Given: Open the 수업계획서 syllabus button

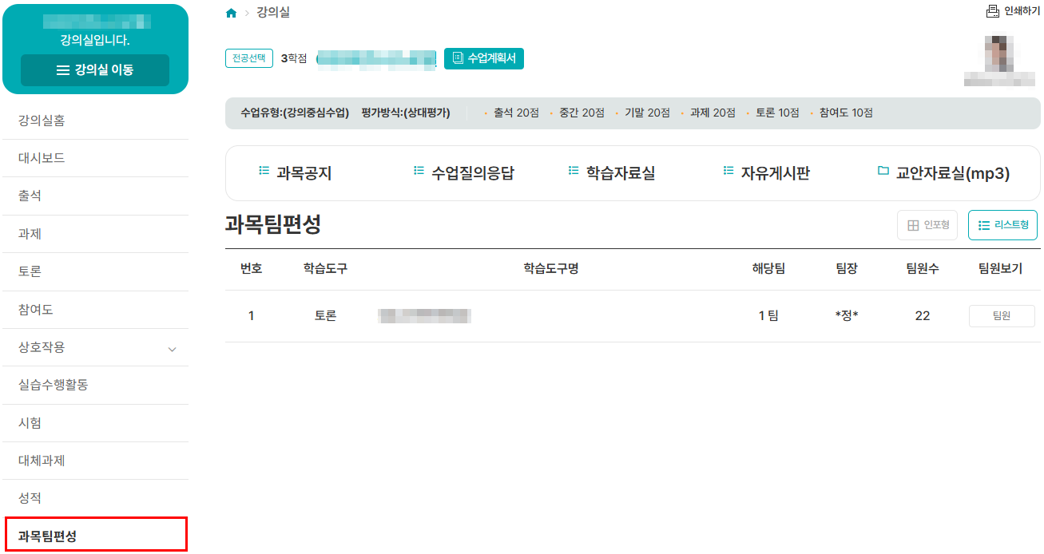Looking at the screenshot, I should coord(484,58).
